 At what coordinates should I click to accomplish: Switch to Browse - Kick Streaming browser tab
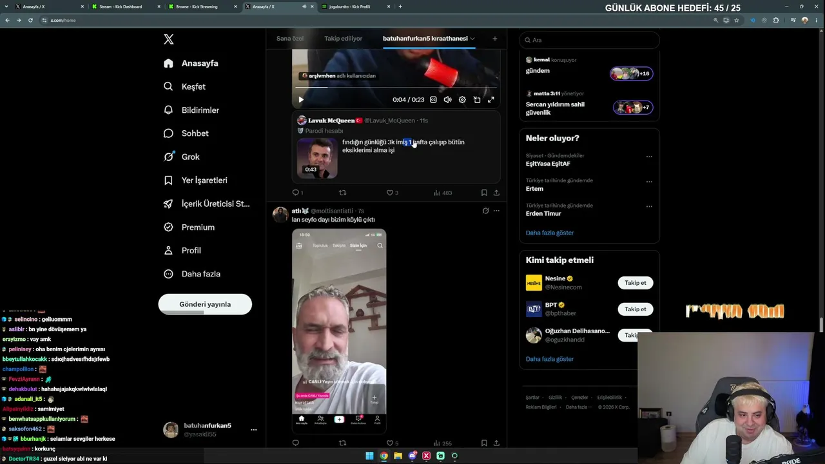point(202,6)
